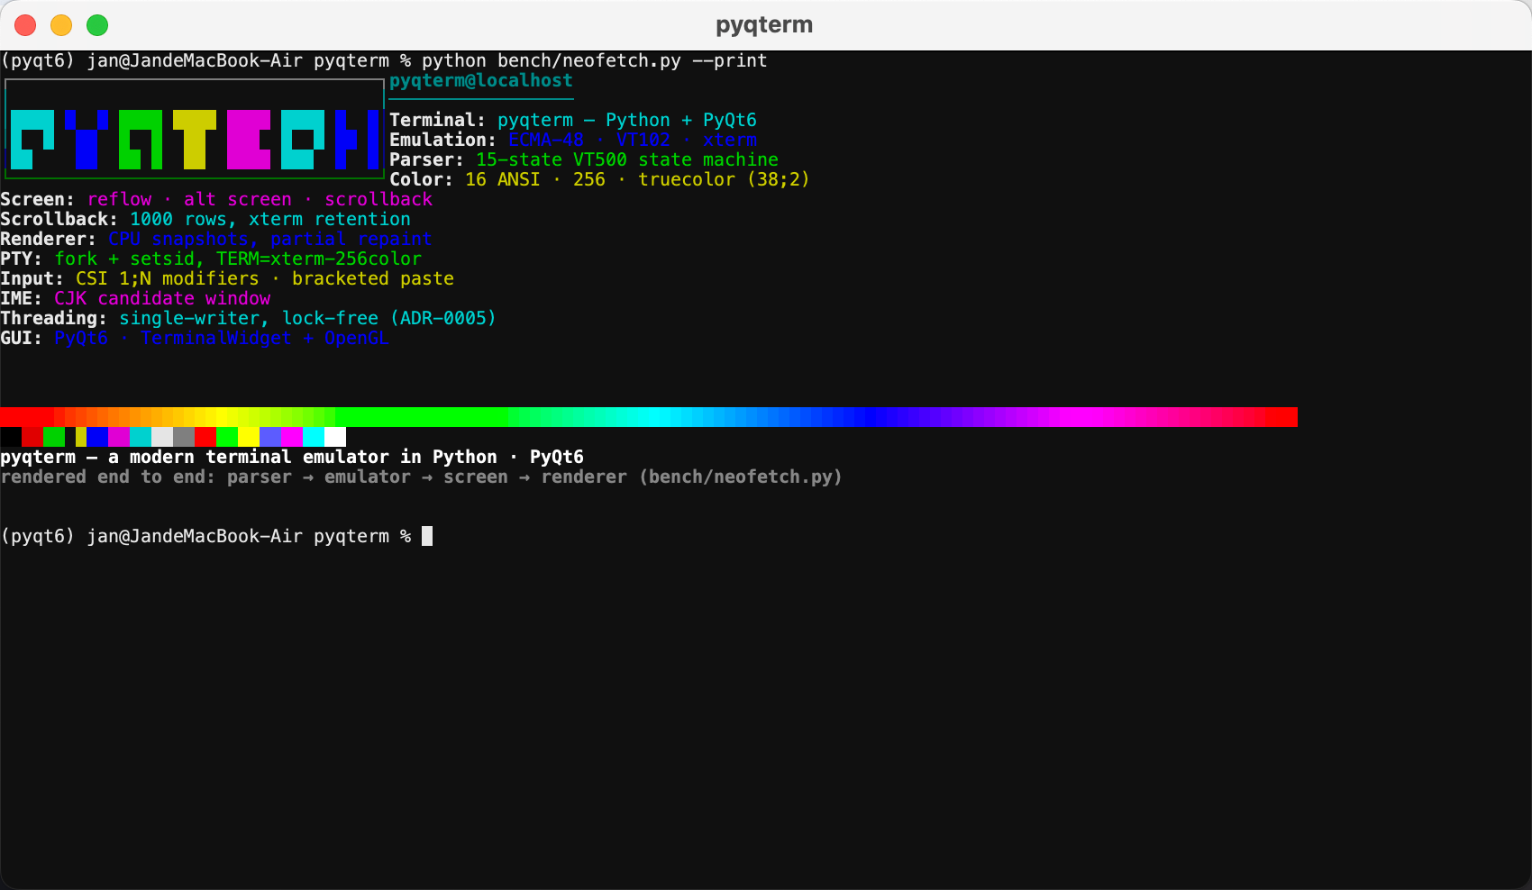
Task: Click the terminal cursor block at prompt
Action: tap(427, 536)
